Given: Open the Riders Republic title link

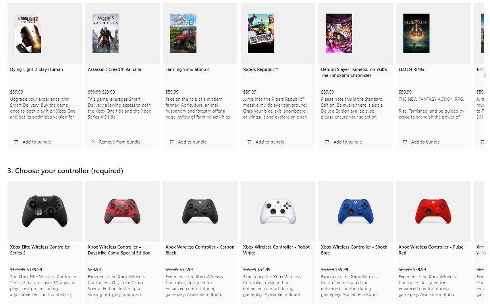Looking at the screenshot, I should pyautogui.click(x=260, y=69).
